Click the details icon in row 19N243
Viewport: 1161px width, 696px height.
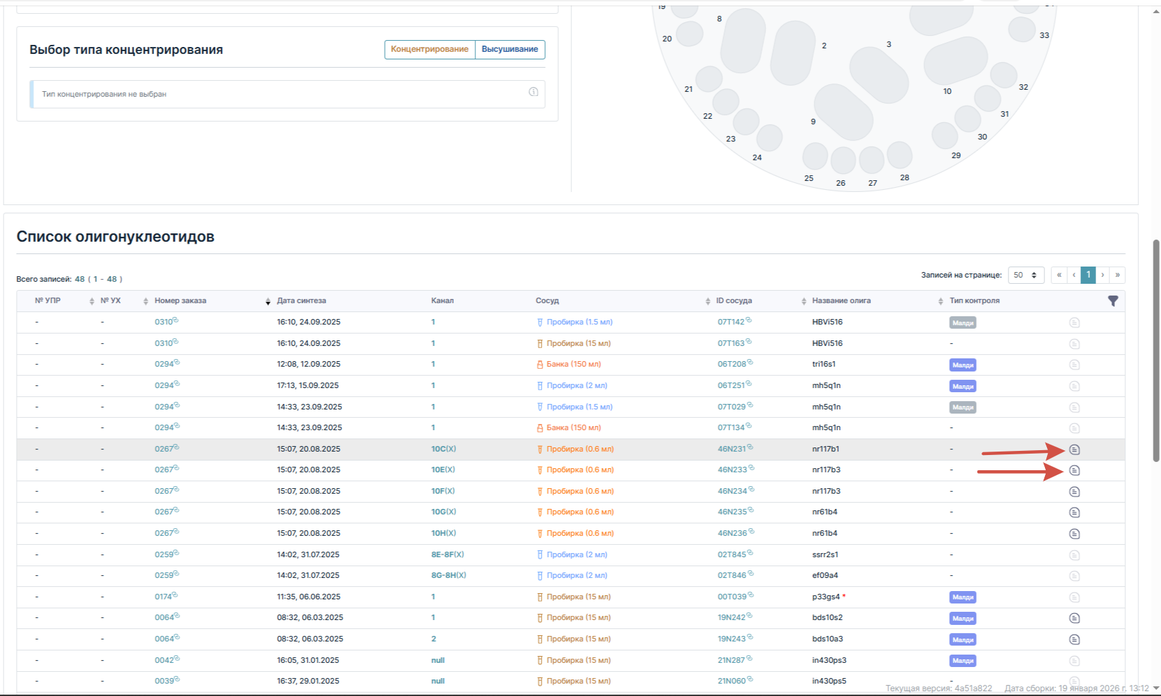(x=1074, y=639)
